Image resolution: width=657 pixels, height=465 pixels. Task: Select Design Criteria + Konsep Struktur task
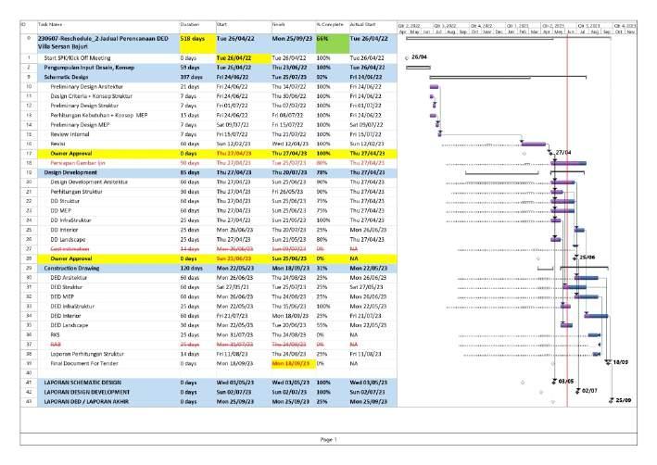(92, 96)
